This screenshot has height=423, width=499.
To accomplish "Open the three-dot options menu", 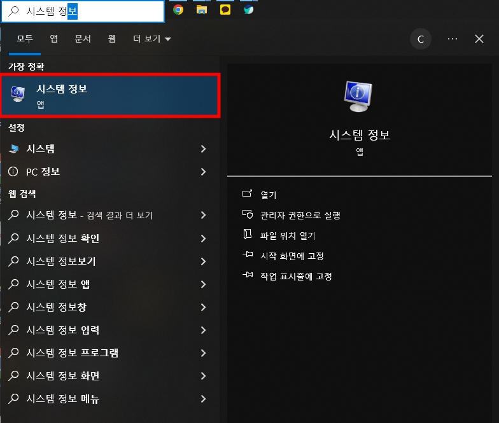I will coord(452,39).
